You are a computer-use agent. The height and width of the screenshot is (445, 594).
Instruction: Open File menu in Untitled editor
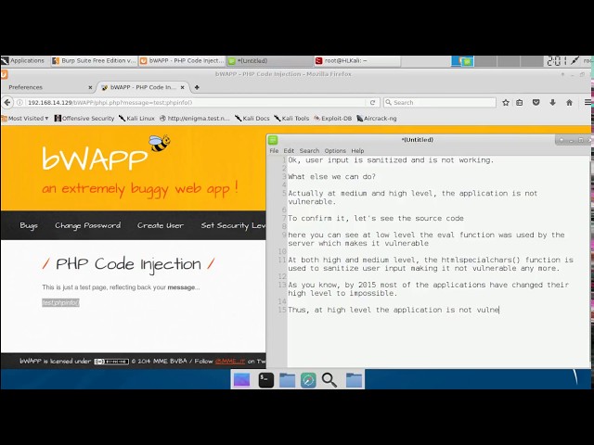(274, 150)
